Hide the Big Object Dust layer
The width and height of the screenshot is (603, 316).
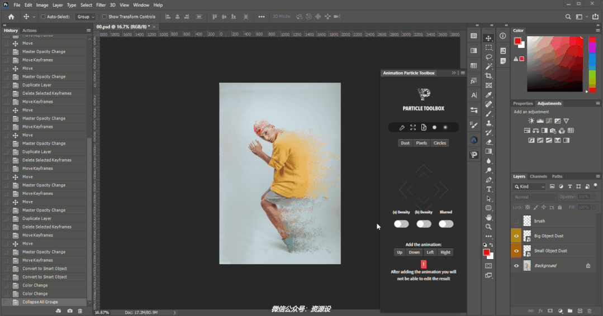tap(516, 236)
